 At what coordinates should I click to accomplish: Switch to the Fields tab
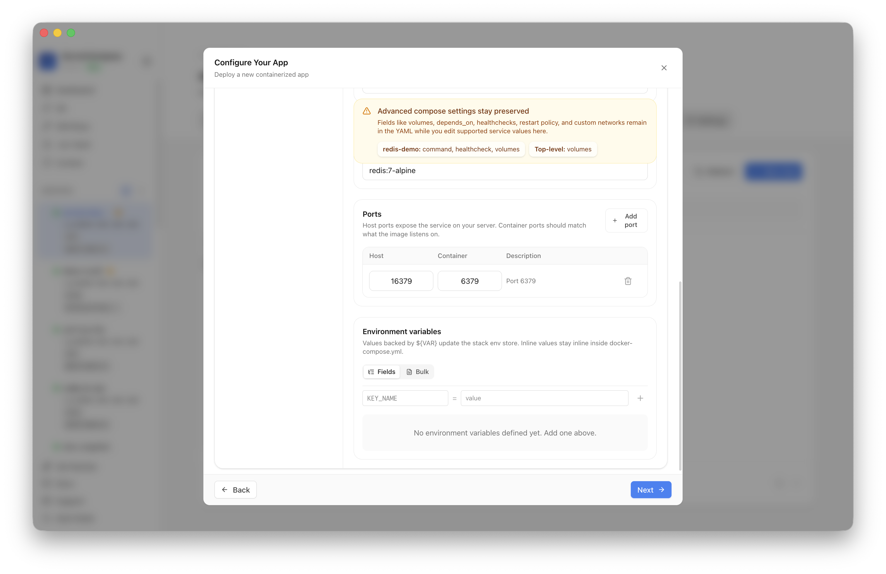click(381, 372)
